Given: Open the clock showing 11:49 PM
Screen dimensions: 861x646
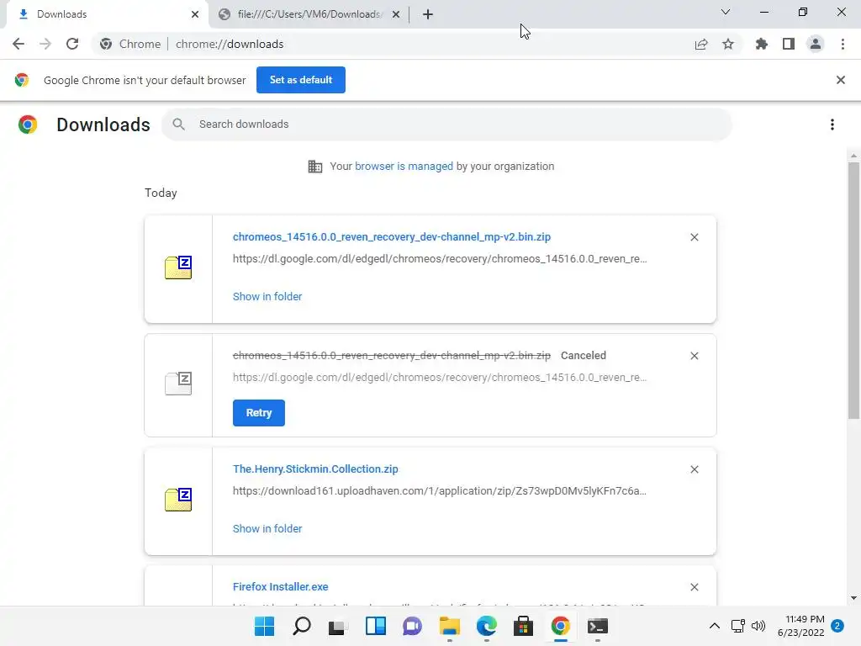Looking at the screenshot, I should 801,626.
